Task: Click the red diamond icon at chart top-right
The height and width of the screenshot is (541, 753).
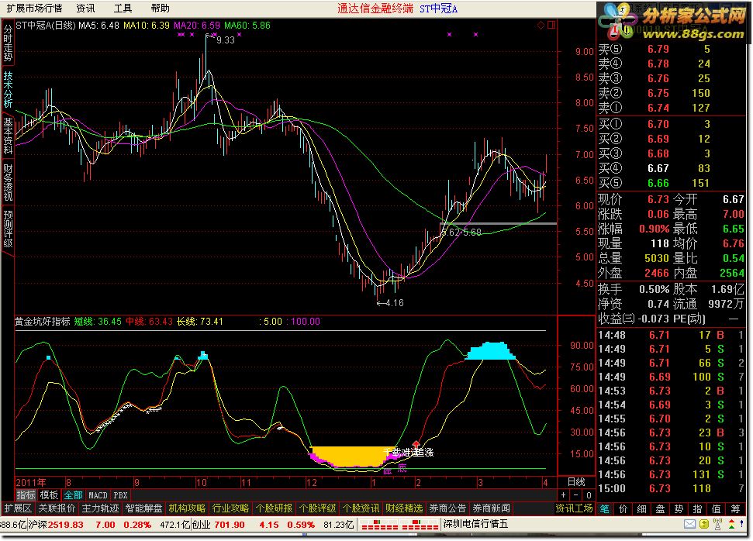Action: pos(541,25)
